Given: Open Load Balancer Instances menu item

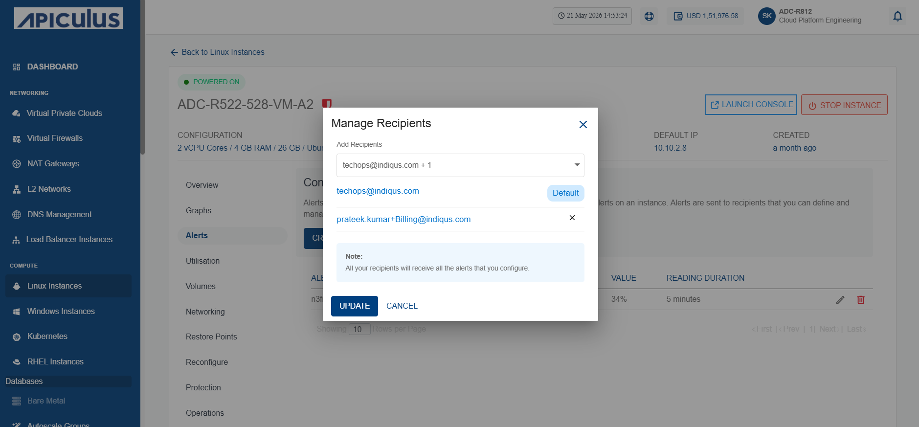Looking at the screenshot, I should [69, 240].
